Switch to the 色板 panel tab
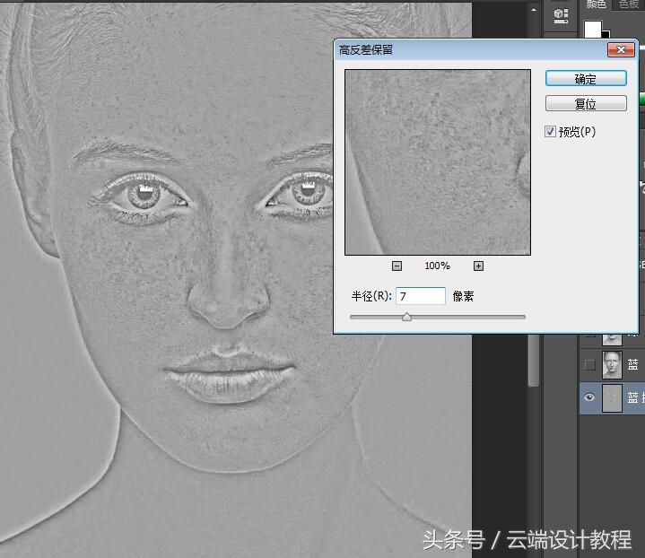The width and height of the screenshot is (645, 558). 629,4
